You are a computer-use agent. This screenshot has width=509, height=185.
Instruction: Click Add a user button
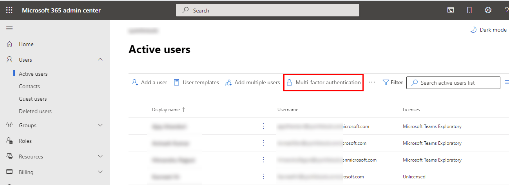point(149,82)
